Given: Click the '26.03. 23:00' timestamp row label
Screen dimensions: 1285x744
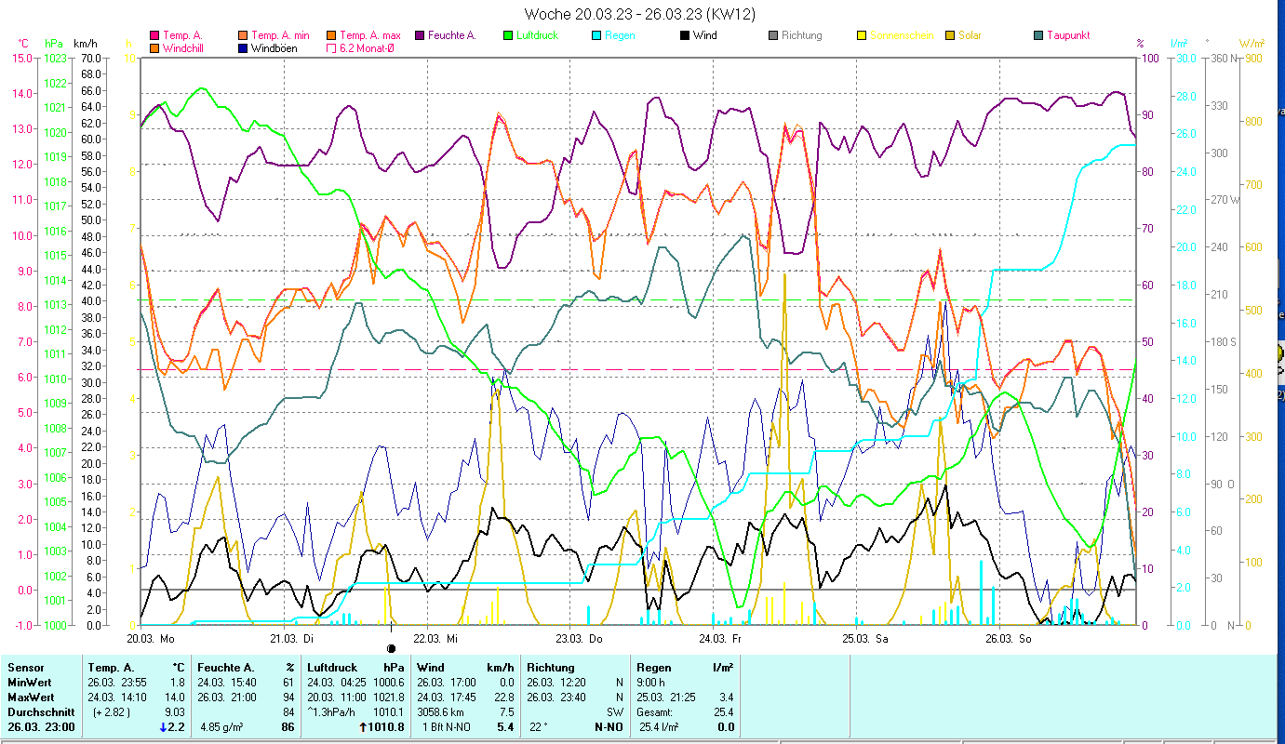Looking at the screenshot, I should (41, 727).
